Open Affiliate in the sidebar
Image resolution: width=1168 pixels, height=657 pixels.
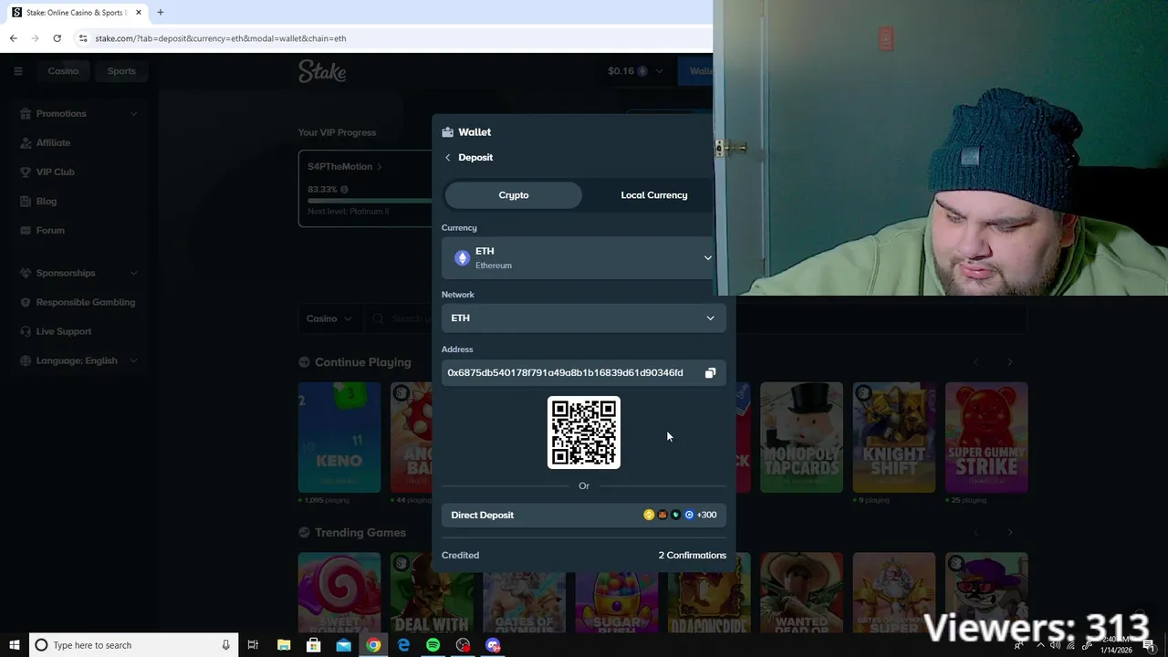tap(53, 143)
